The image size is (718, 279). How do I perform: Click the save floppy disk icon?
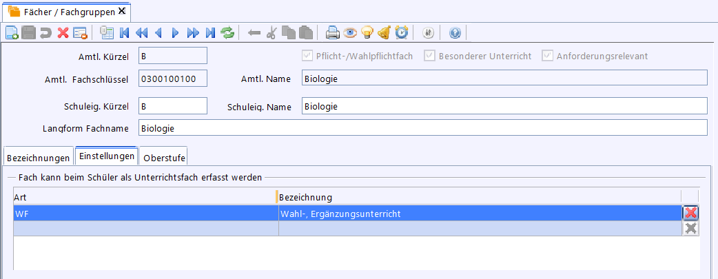point(28,32)
